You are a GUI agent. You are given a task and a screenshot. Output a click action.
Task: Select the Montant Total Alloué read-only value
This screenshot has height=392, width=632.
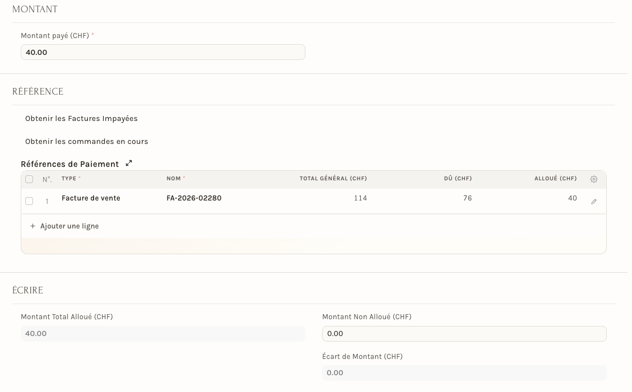(x=163, y=334)
